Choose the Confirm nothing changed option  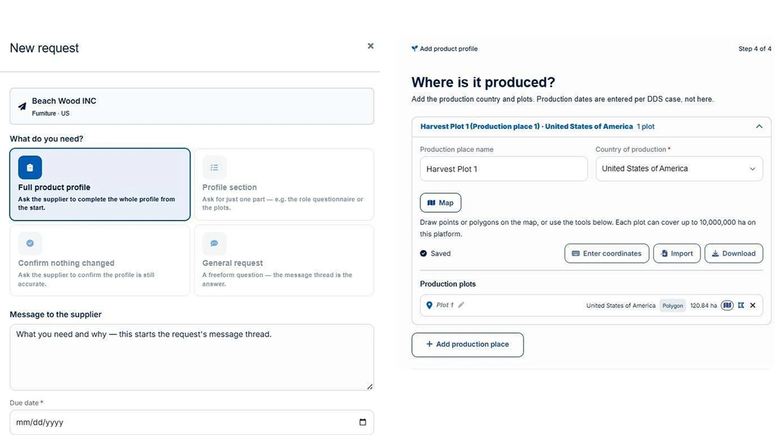pos(100,260)
